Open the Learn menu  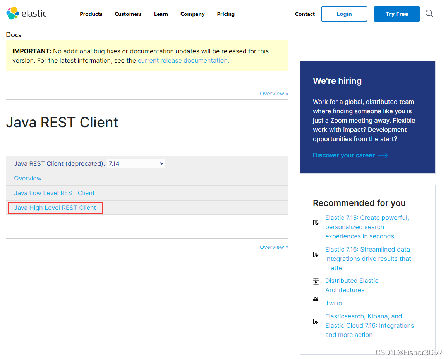click(161, 14)
